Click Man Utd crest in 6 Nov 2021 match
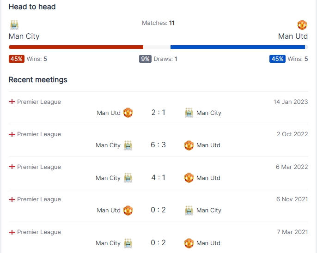 point(128,210)
